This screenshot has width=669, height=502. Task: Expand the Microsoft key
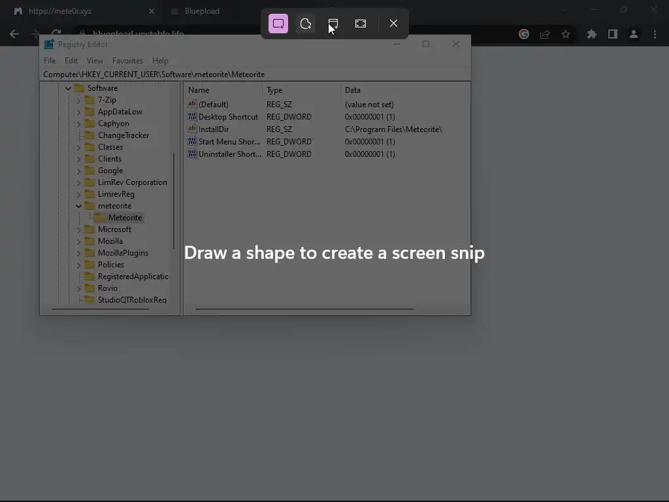pos(78,229)
